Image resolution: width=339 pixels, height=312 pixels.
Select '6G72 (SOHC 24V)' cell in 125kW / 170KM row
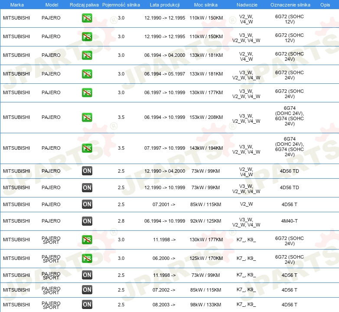[290, 259]
